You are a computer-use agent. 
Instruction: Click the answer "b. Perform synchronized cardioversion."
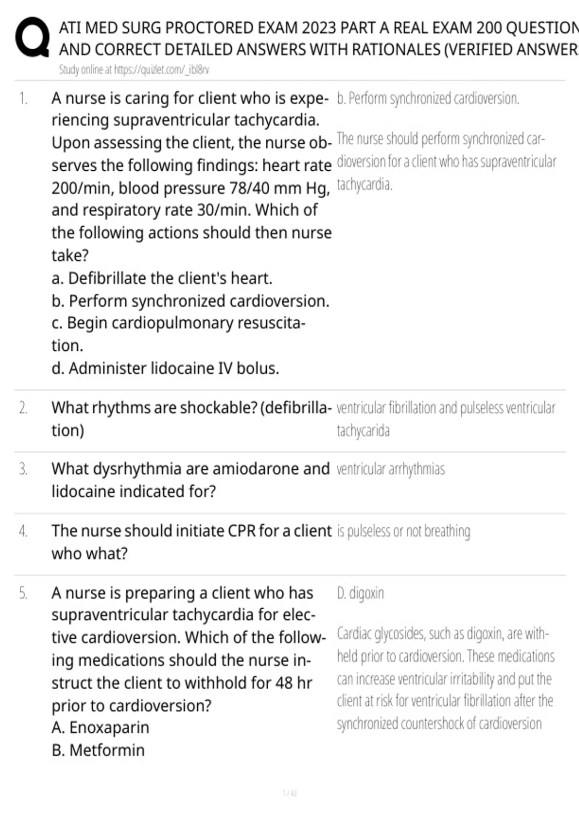[x=428, y=98]
